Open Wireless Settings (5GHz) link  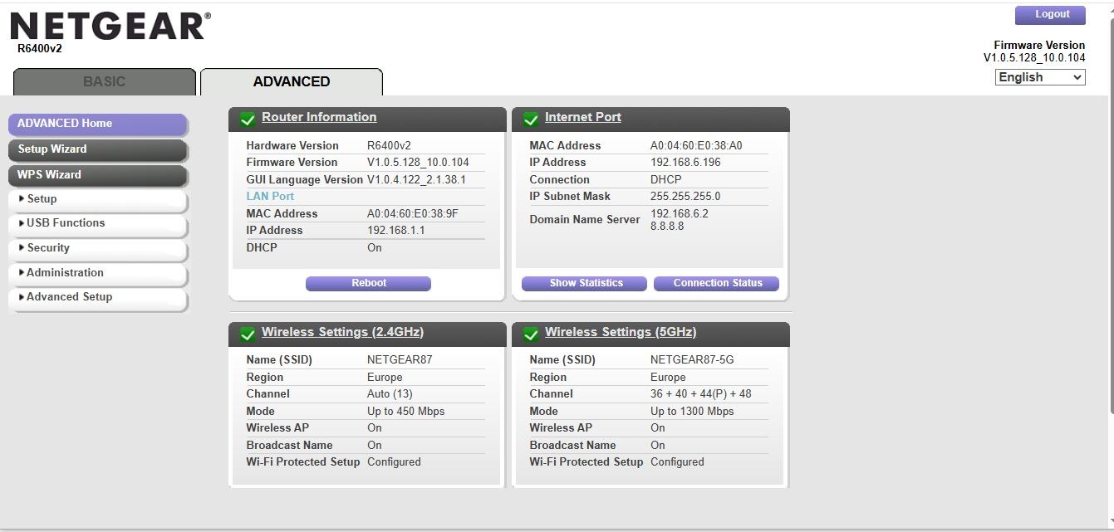click(x=621, y=332)
